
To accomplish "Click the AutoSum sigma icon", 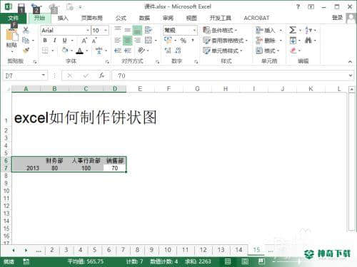I will click(x=293, y=30).
